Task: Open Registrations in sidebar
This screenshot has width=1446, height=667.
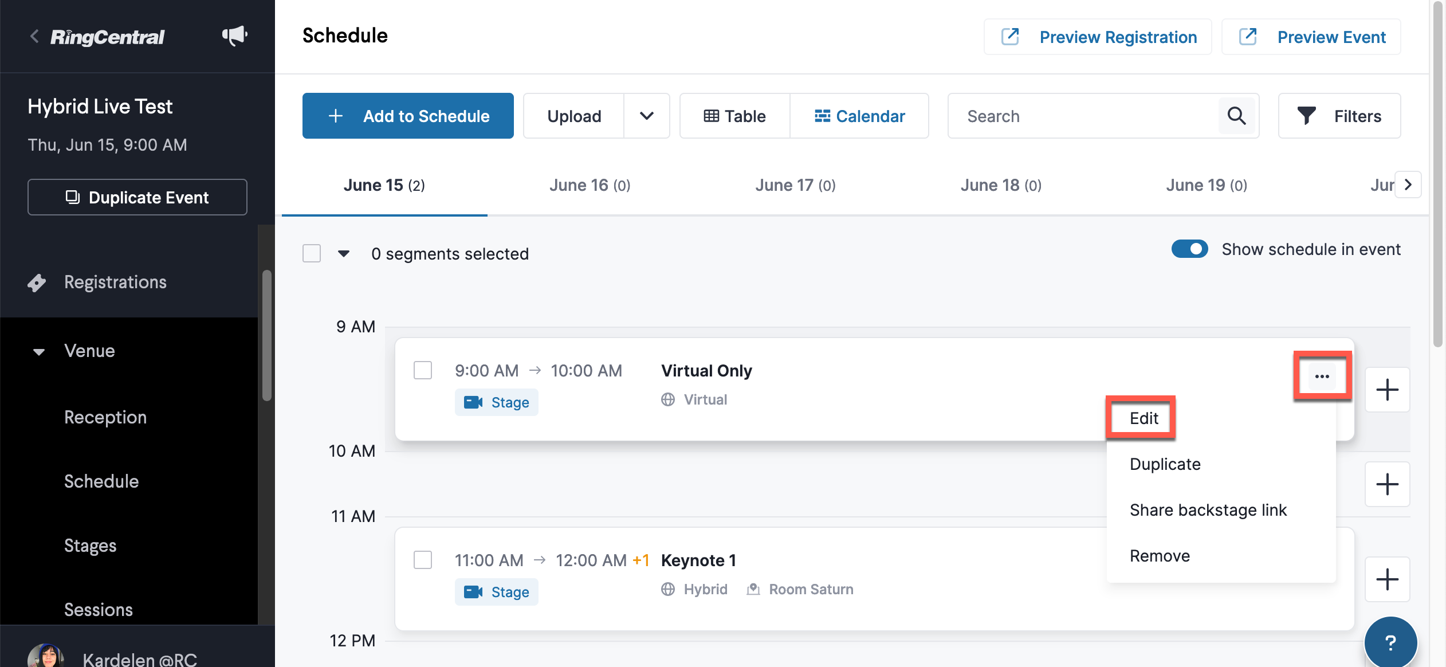Action: coord(115,283)
